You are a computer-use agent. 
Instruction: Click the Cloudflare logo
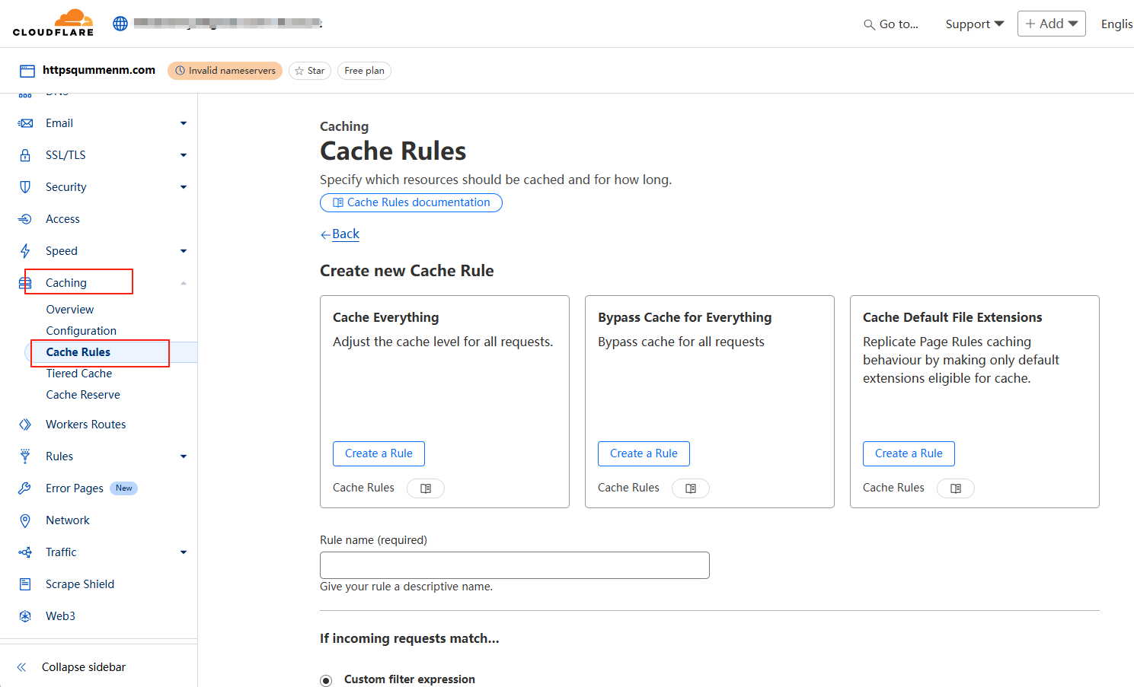[x=53, y=23]
